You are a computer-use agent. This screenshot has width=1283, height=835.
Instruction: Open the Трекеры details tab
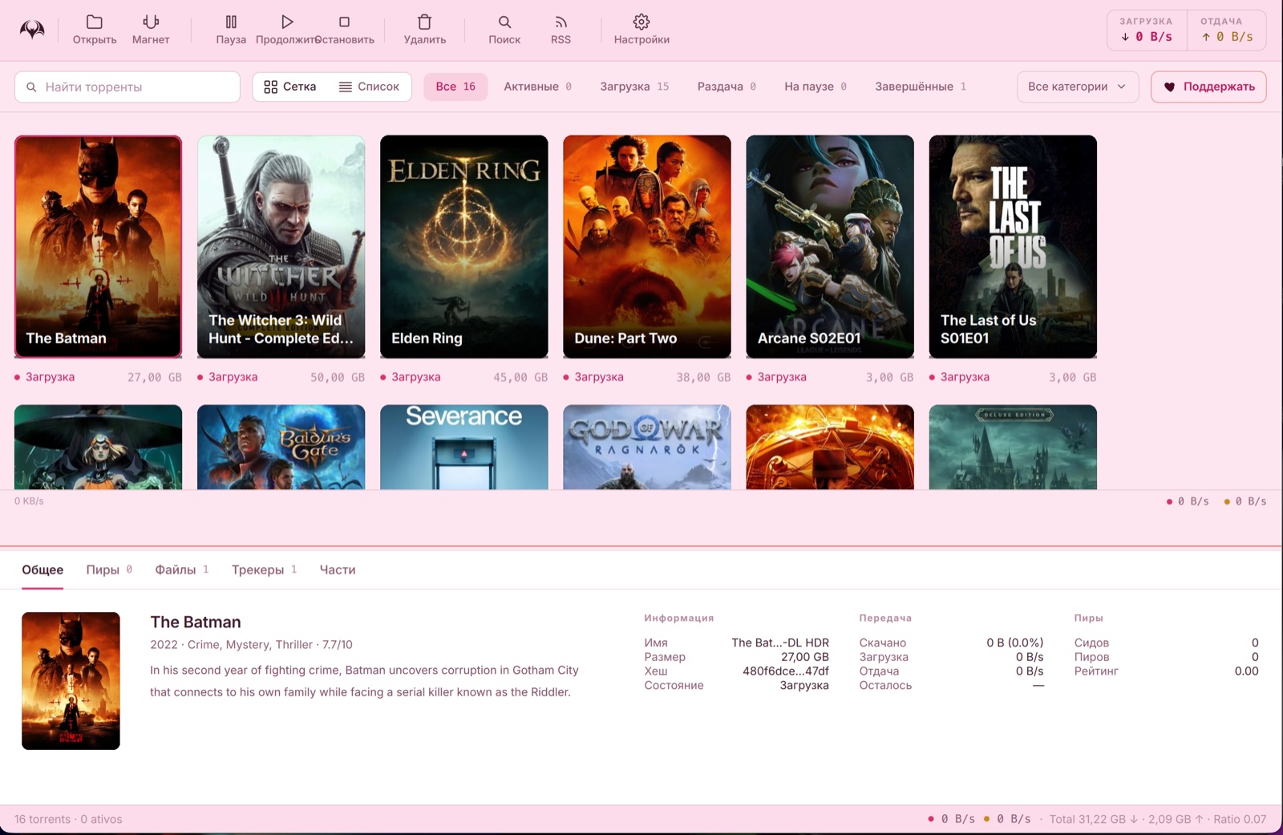(x=265, y=570)
